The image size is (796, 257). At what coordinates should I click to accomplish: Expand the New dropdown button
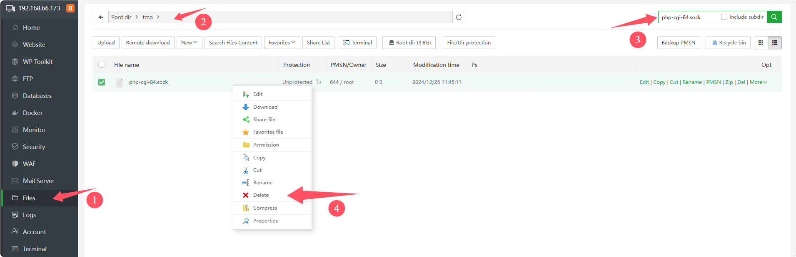click(x=189, y=43)
